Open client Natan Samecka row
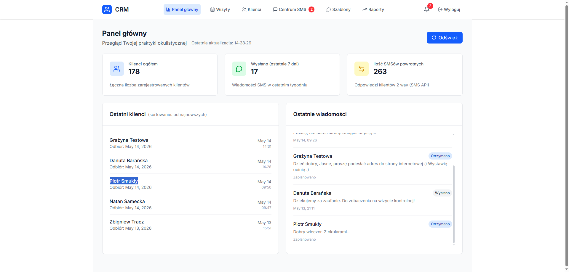 (x=190, y=205)
